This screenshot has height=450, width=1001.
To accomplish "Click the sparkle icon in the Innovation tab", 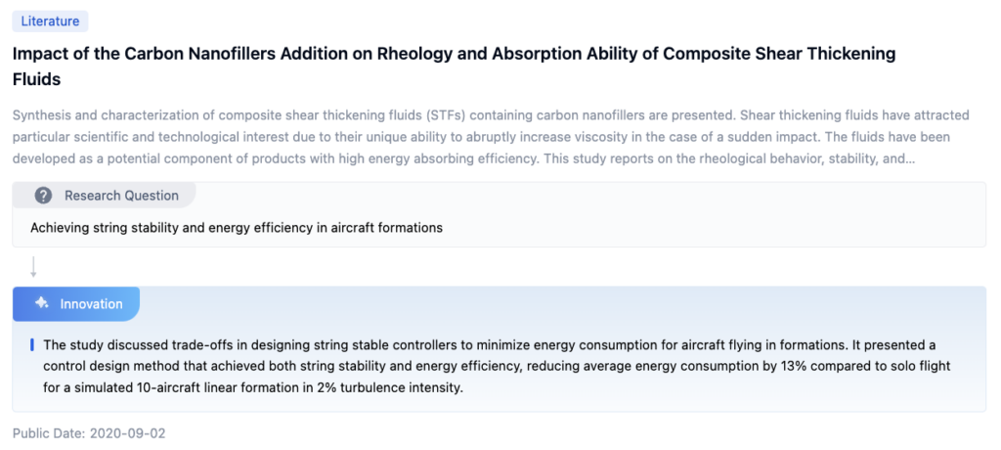I will click(42, 303).
